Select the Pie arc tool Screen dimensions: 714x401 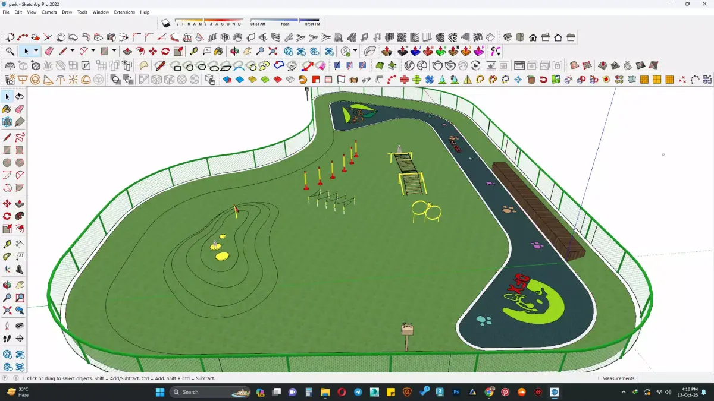(20, 188)
